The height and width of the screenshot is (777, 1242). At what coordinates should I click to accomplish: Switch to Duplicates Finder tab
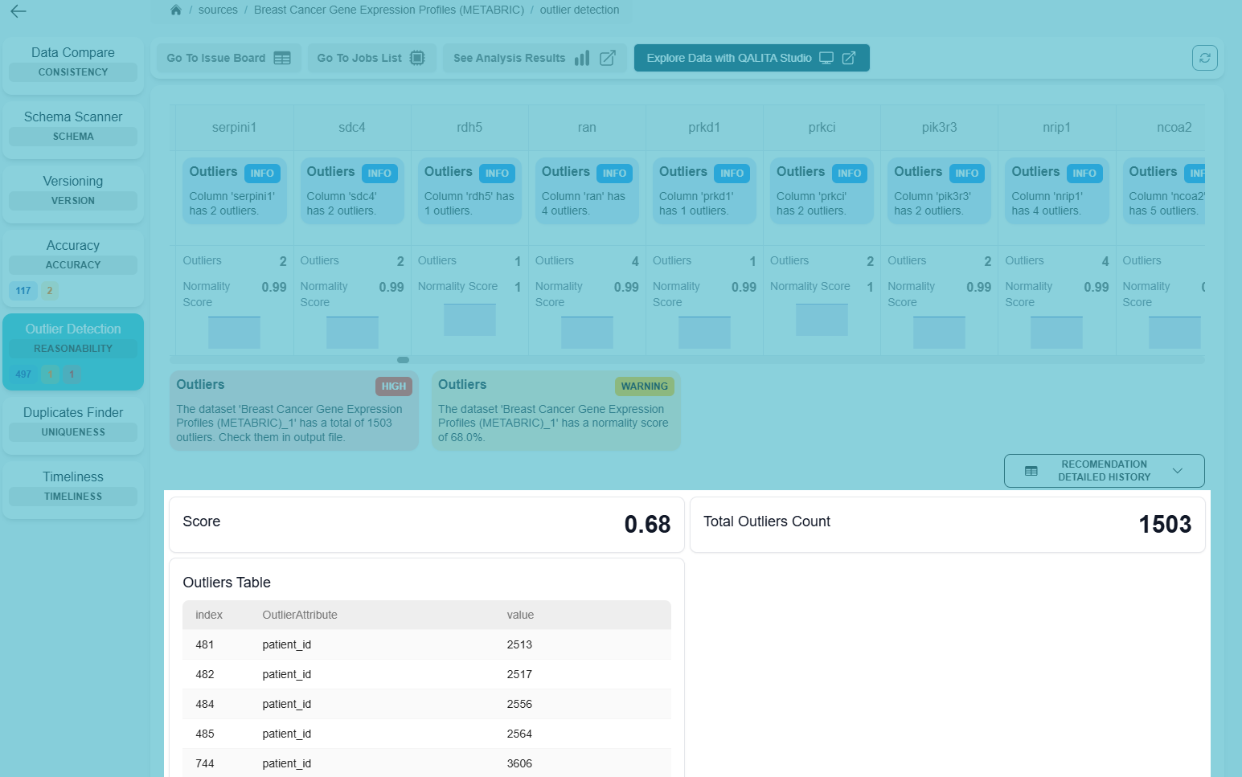point(73,422)
